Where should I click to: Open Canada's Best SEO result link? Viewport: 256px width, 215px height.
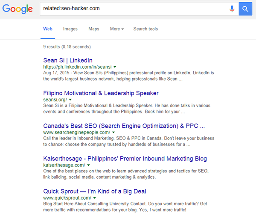(124, 126)
